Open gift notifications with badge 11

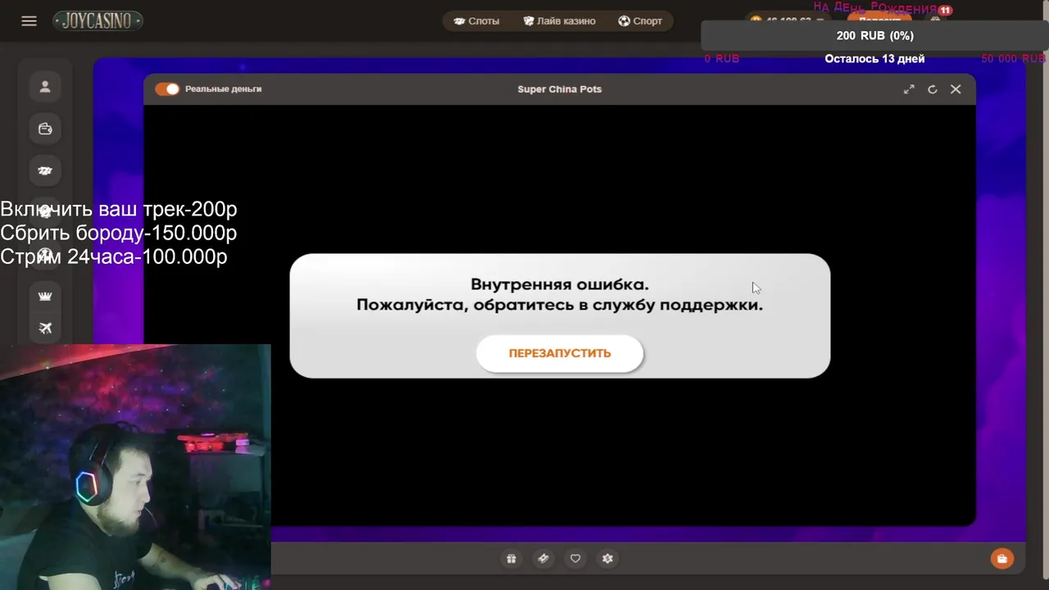click(938, 18)
